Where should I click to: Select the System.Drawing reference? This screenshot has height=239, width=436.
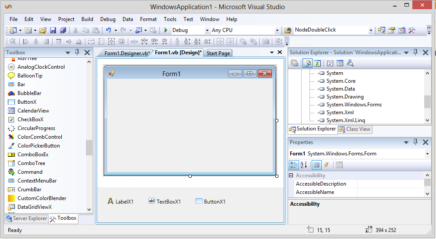tap(345, 97)
